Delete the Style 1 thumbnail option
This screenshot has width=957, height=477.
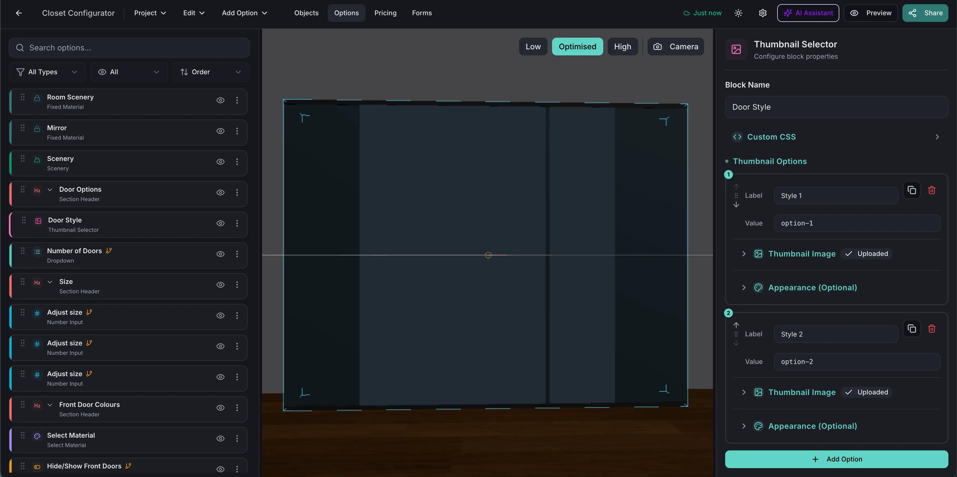(x=932, y=190)
